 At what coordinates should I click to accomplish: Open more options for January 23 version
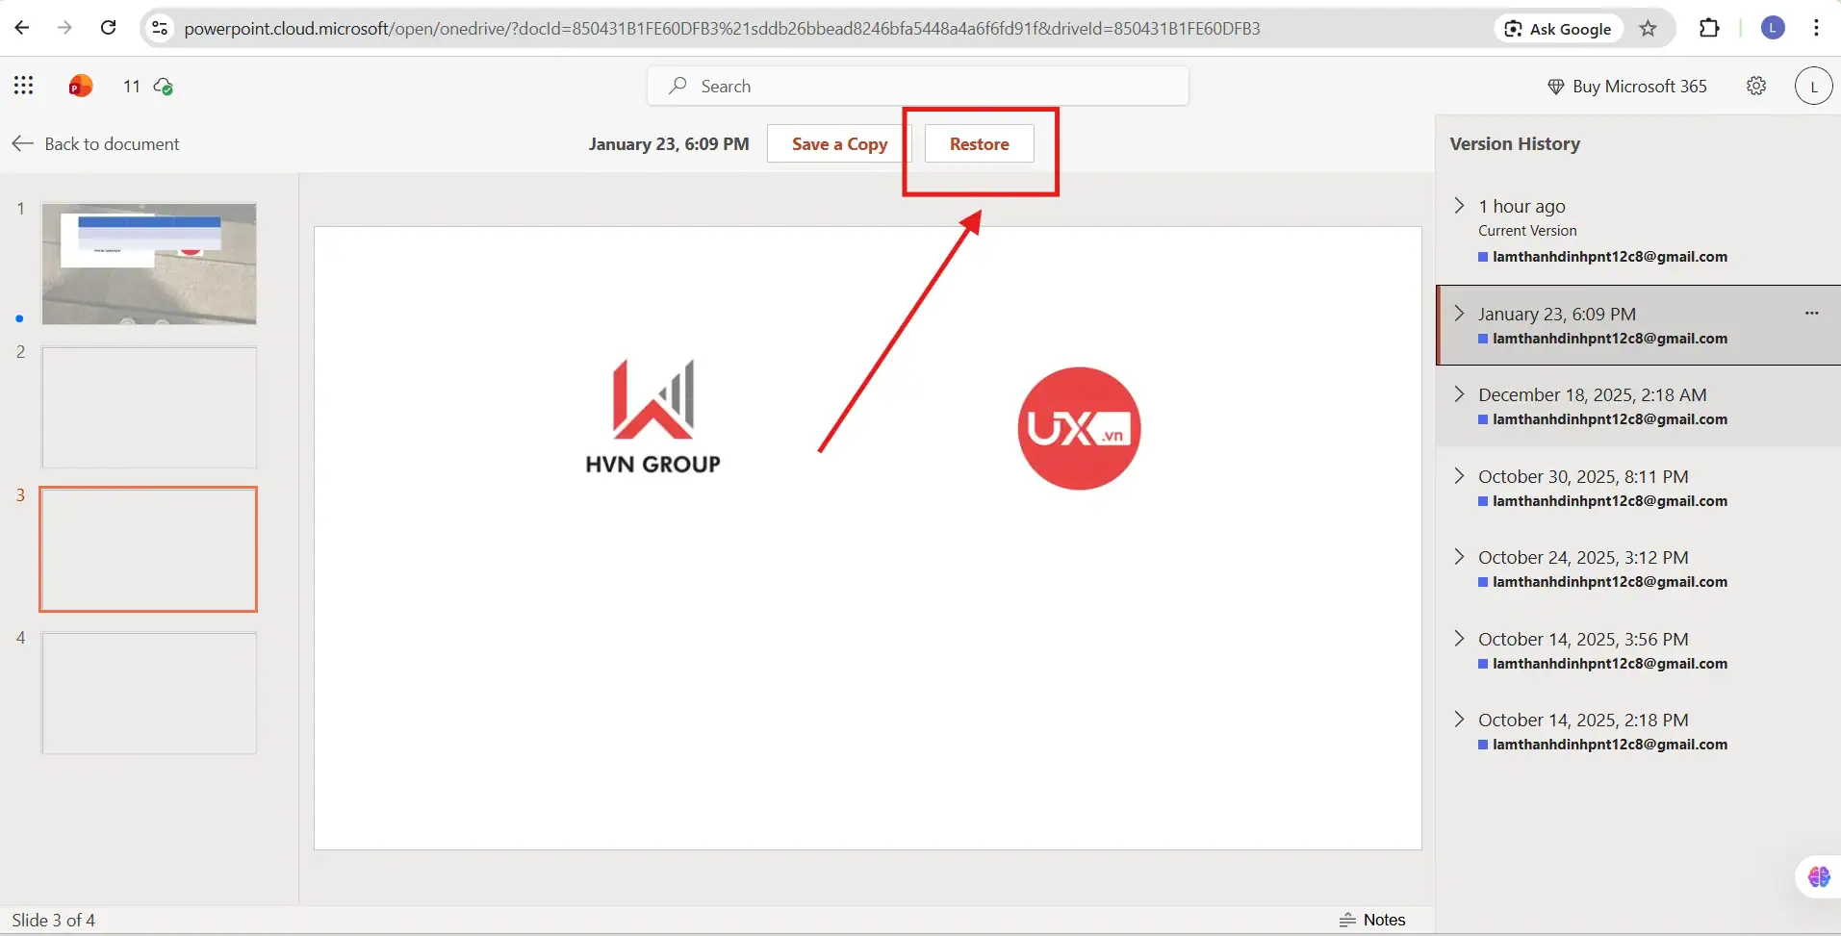click(x=1811, y=314)
